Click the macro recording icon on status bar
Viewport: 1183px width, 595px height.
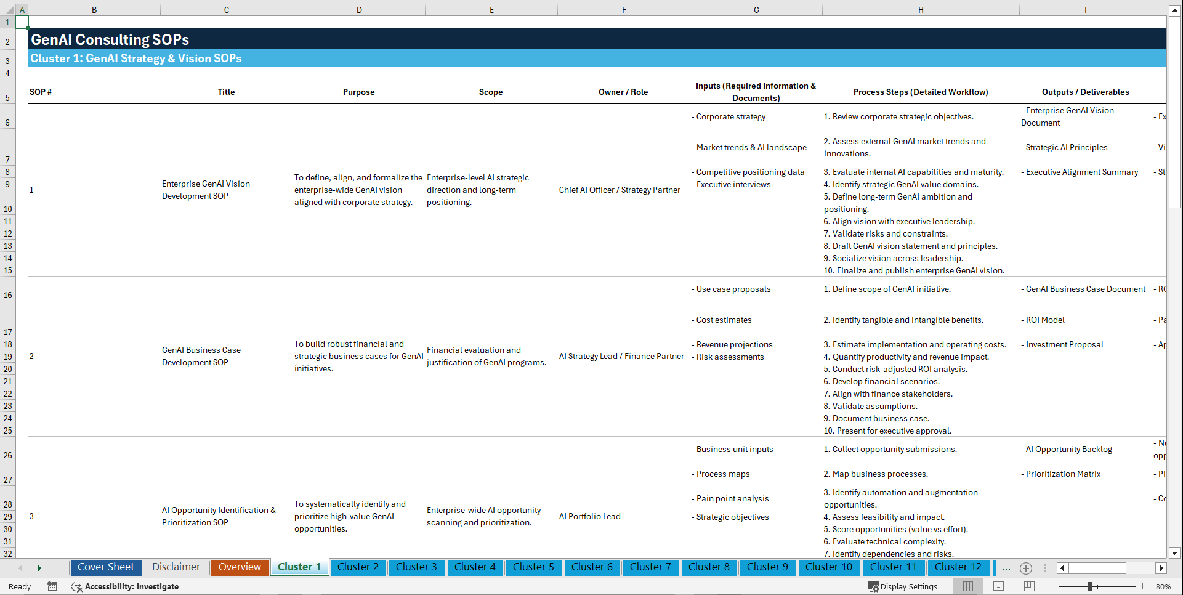pyautogui.click(x=52, y=586)
